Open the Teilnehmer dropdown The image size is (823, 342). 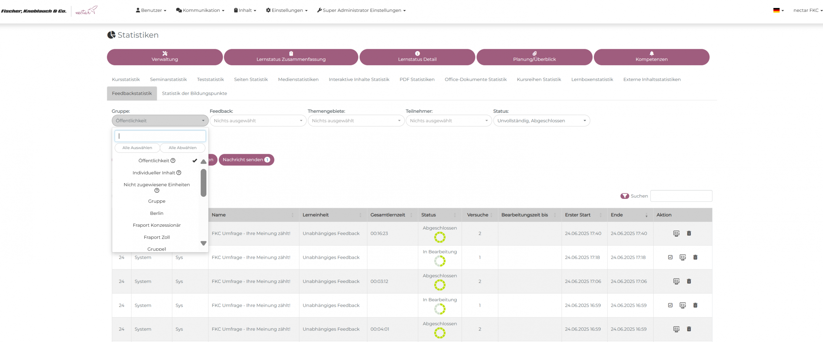coord(448,121)
